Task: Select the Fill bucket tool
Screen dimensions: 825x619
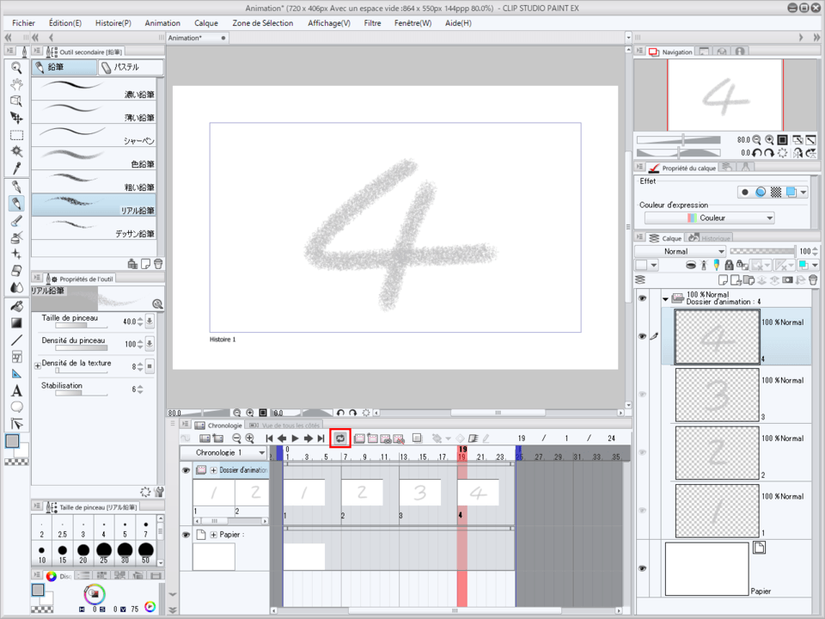Action: point(16,306)
